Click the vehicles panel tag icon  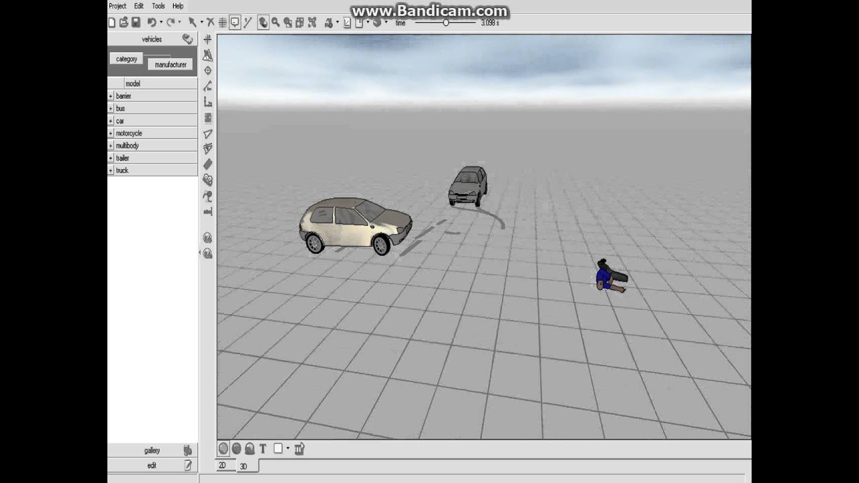click(x=187, y=40)
